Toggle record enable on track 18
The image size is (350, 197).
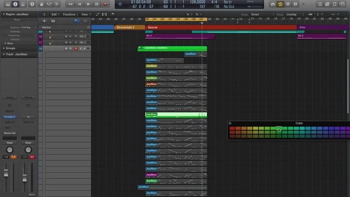coord(76,49)
